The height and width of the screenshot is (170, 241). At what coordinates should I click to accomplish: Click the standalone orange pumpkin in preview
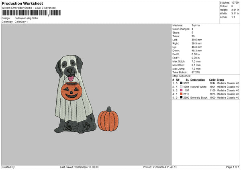point(108,119)
